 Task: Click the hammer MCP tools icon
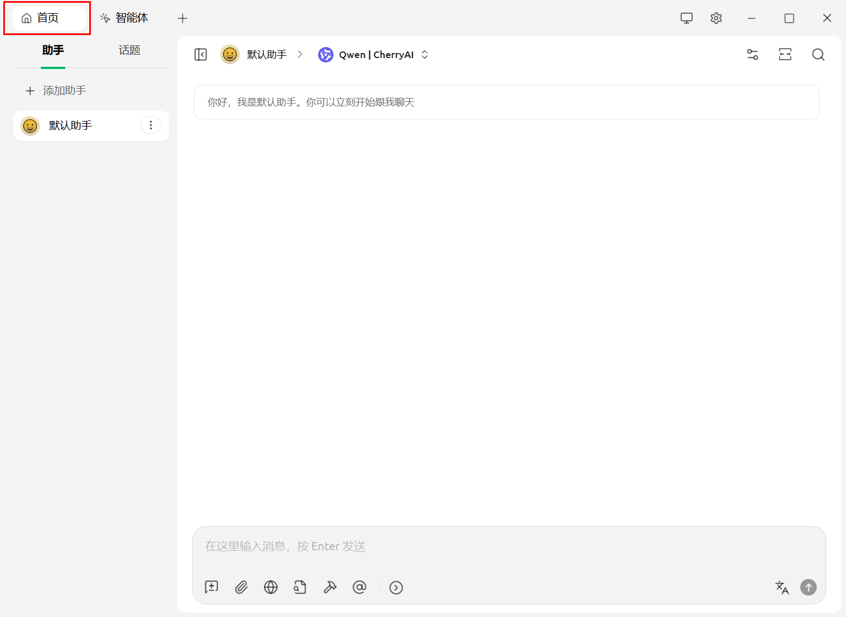pos(330,587)
